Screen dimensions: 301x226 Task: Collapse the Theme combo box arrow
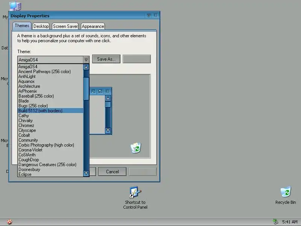tap(86, 60)
